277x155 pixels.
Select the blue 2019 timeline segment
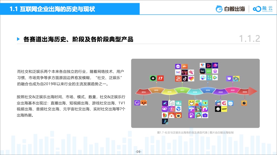208,90
